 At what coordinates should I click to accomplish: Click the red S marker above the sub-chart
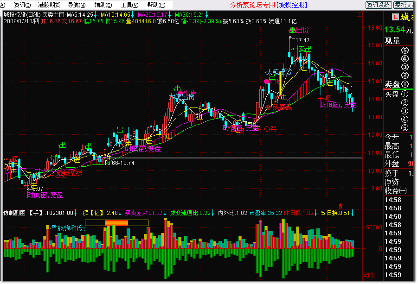pos(341,206)
